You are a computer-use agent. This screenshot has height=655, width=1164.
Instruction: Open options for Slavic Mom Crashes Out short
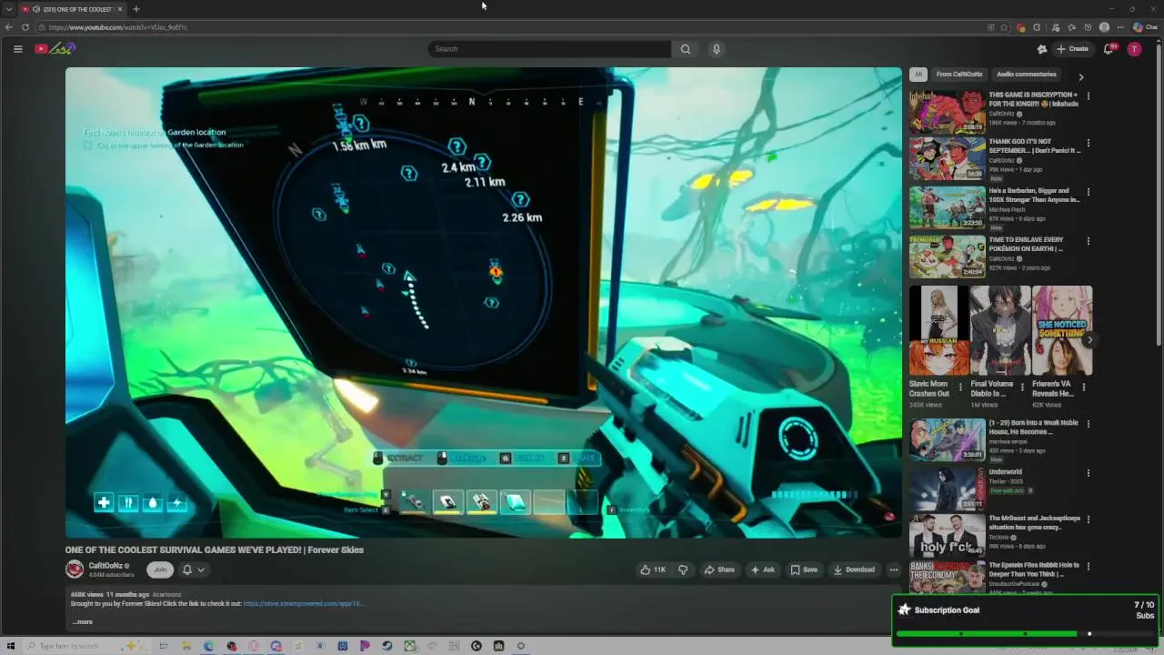960,387
